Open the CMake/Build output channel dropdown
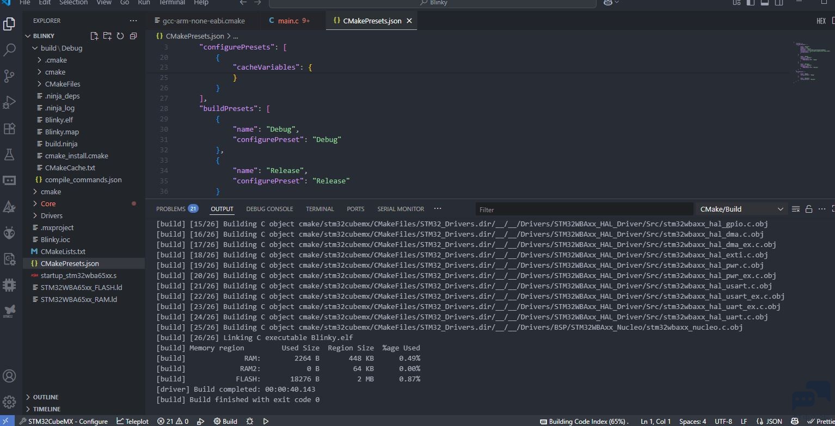 coord(741,209)
